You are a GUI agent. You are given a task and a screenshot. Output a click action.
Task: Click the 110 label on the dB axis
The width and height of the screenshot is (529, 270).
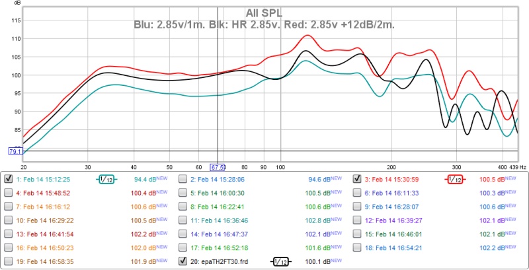pyautogui.click(x=17, y=39)
